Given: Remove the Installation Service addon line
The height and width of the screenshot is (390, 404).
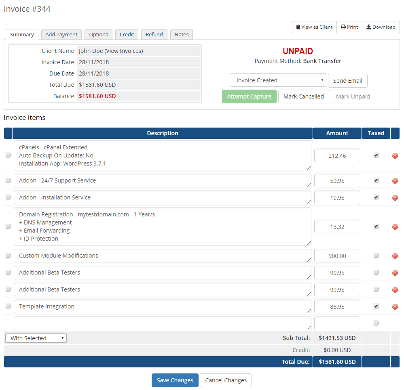Looking at the screenshot, I should [395, 198].
